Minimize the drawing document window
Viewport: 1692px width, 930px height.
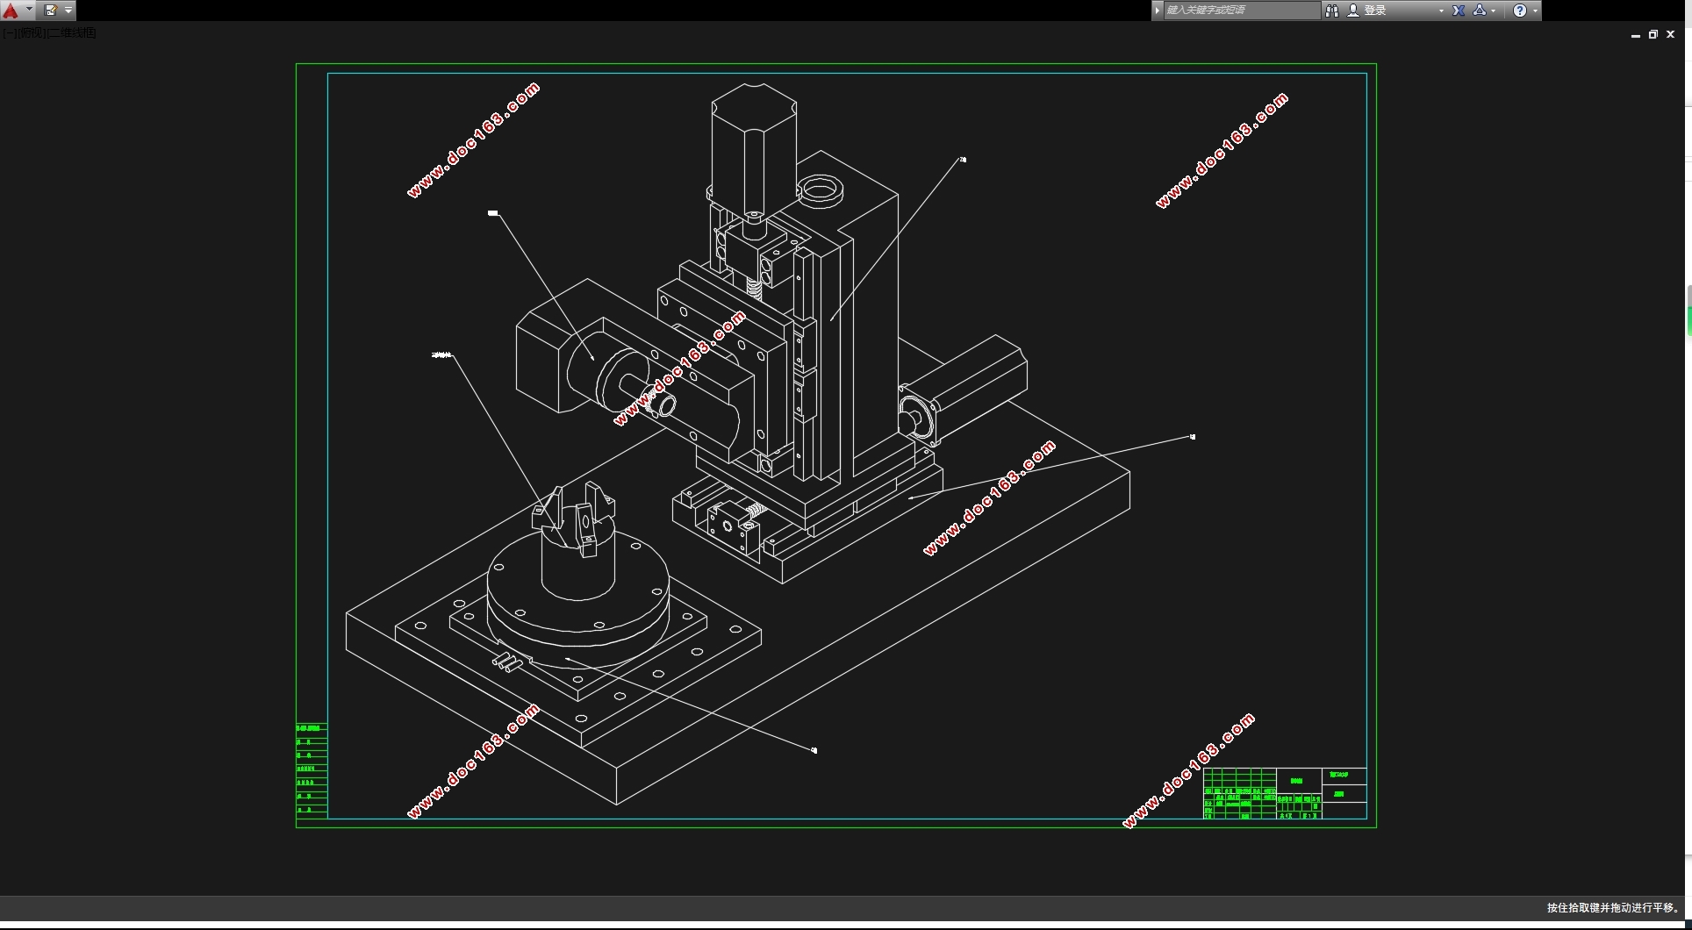click(1636, 35)
